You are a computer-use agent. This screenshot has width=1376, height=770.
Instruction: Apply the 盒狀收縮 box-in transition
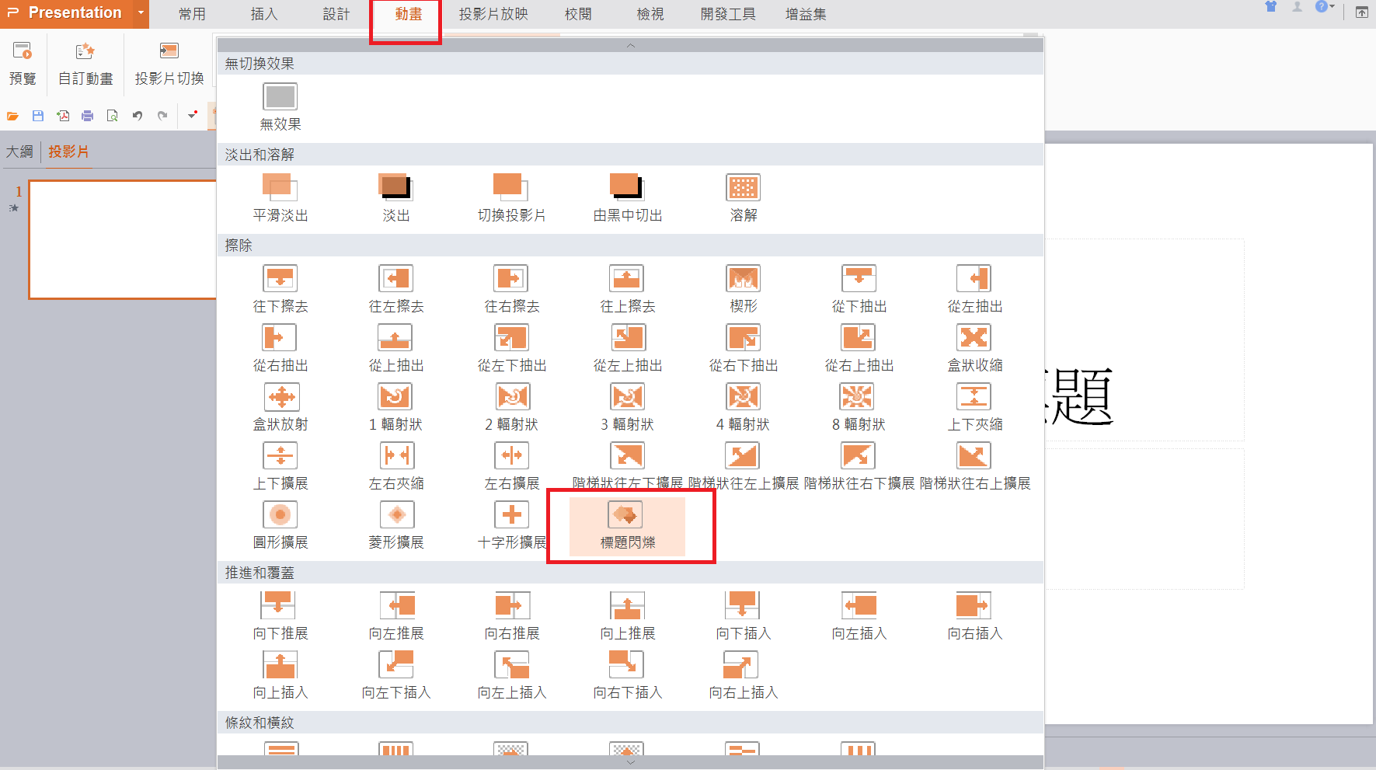(974, 348)
